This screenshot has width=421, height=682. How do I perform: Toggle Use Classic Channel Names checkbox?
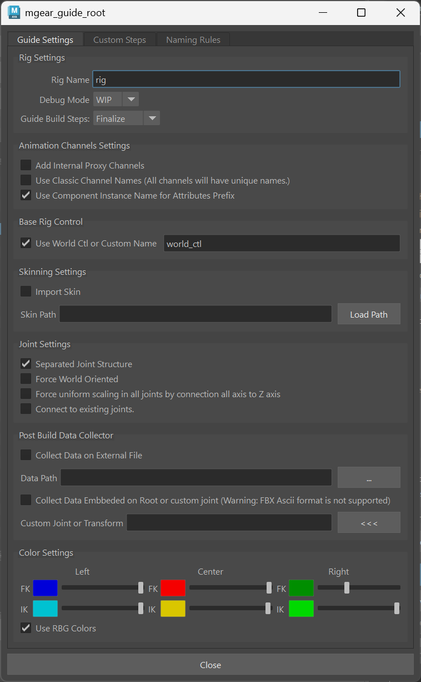(x=26, y=180)
